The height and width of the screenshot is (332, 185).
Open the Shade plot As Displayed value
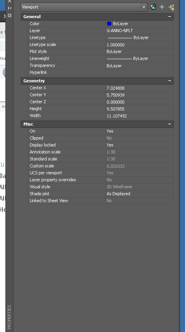[118, 194]
